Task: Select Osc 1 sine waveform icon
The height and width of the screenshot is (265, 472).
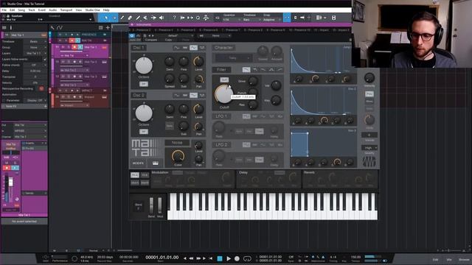Action: point(176,47)
